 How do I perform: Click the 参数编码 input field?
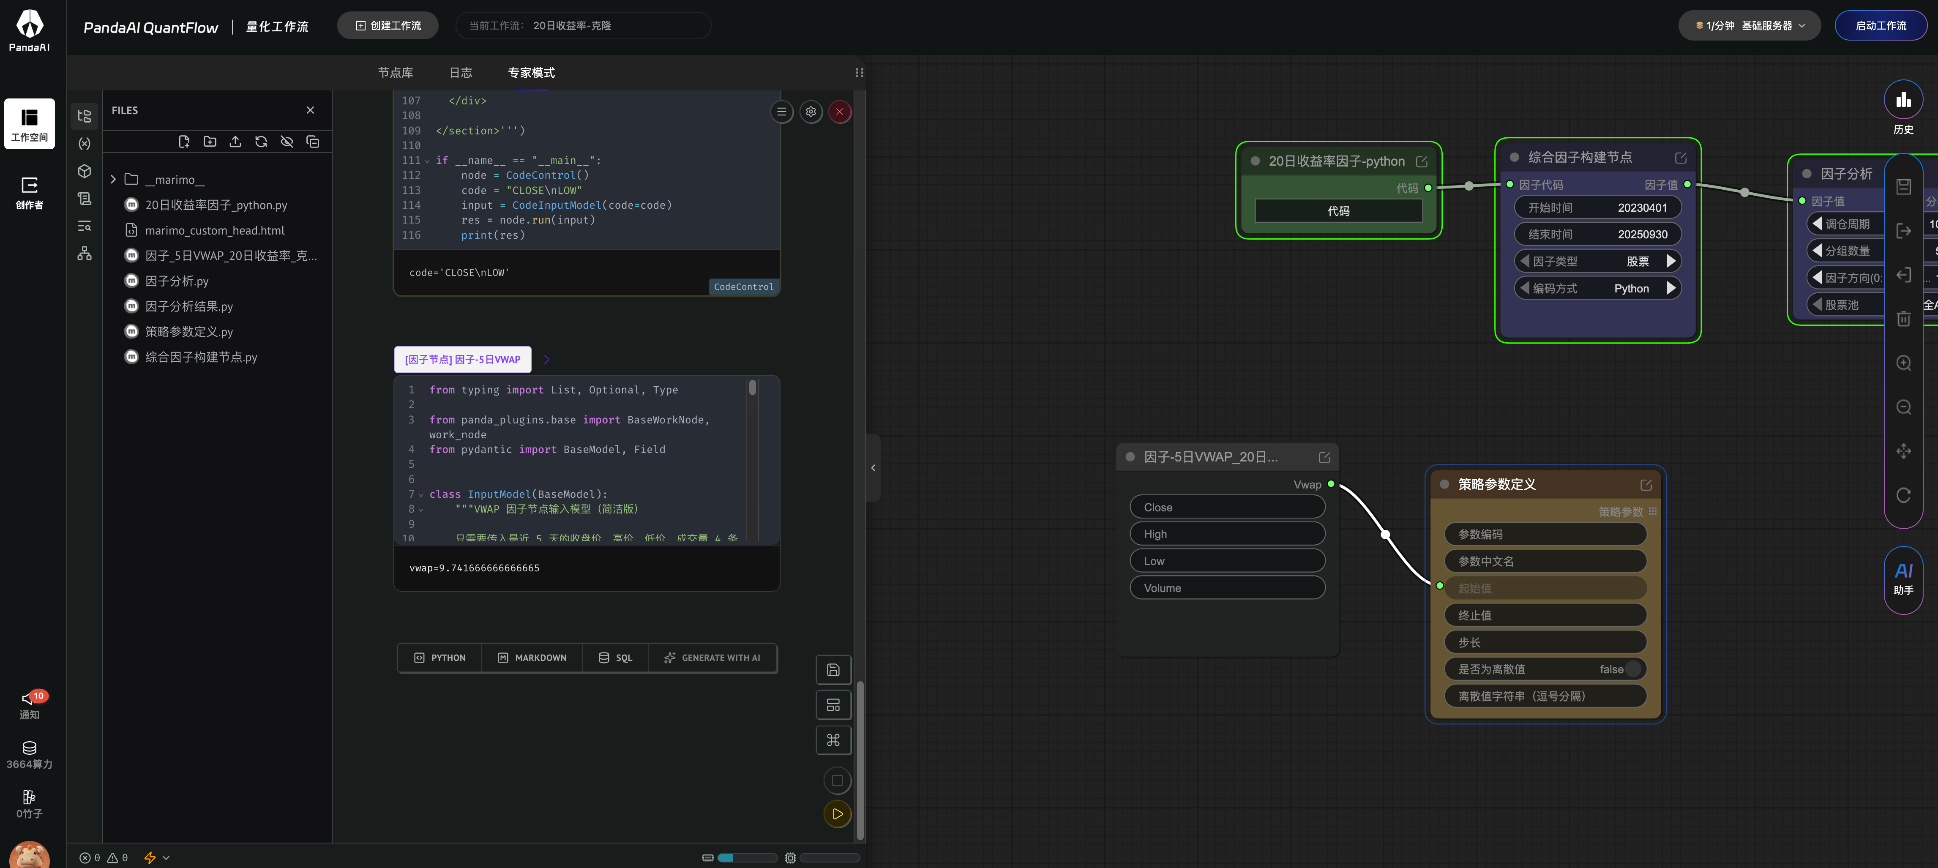click(1545, 534)
